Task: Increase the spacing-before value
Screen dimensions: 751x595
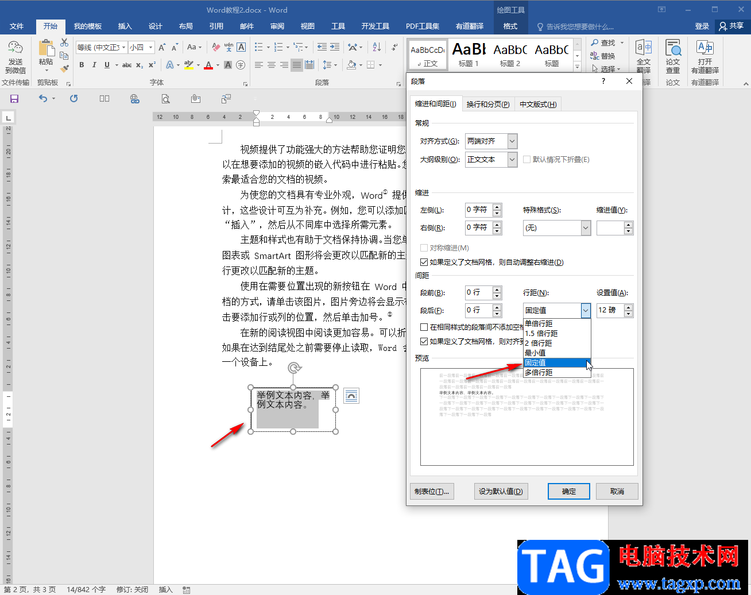Action: pyautogui.click(x=497, y=289)
